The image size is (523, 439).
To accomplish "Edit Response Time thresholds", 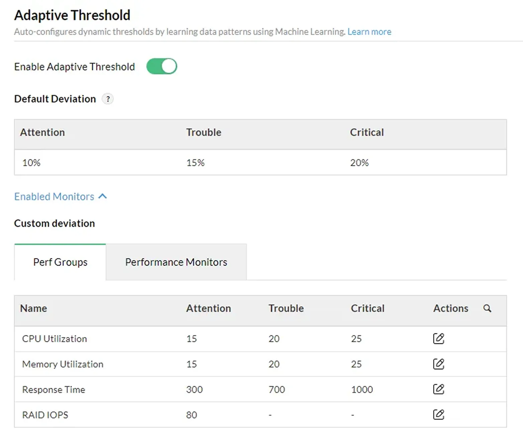I will click(439, 389).
